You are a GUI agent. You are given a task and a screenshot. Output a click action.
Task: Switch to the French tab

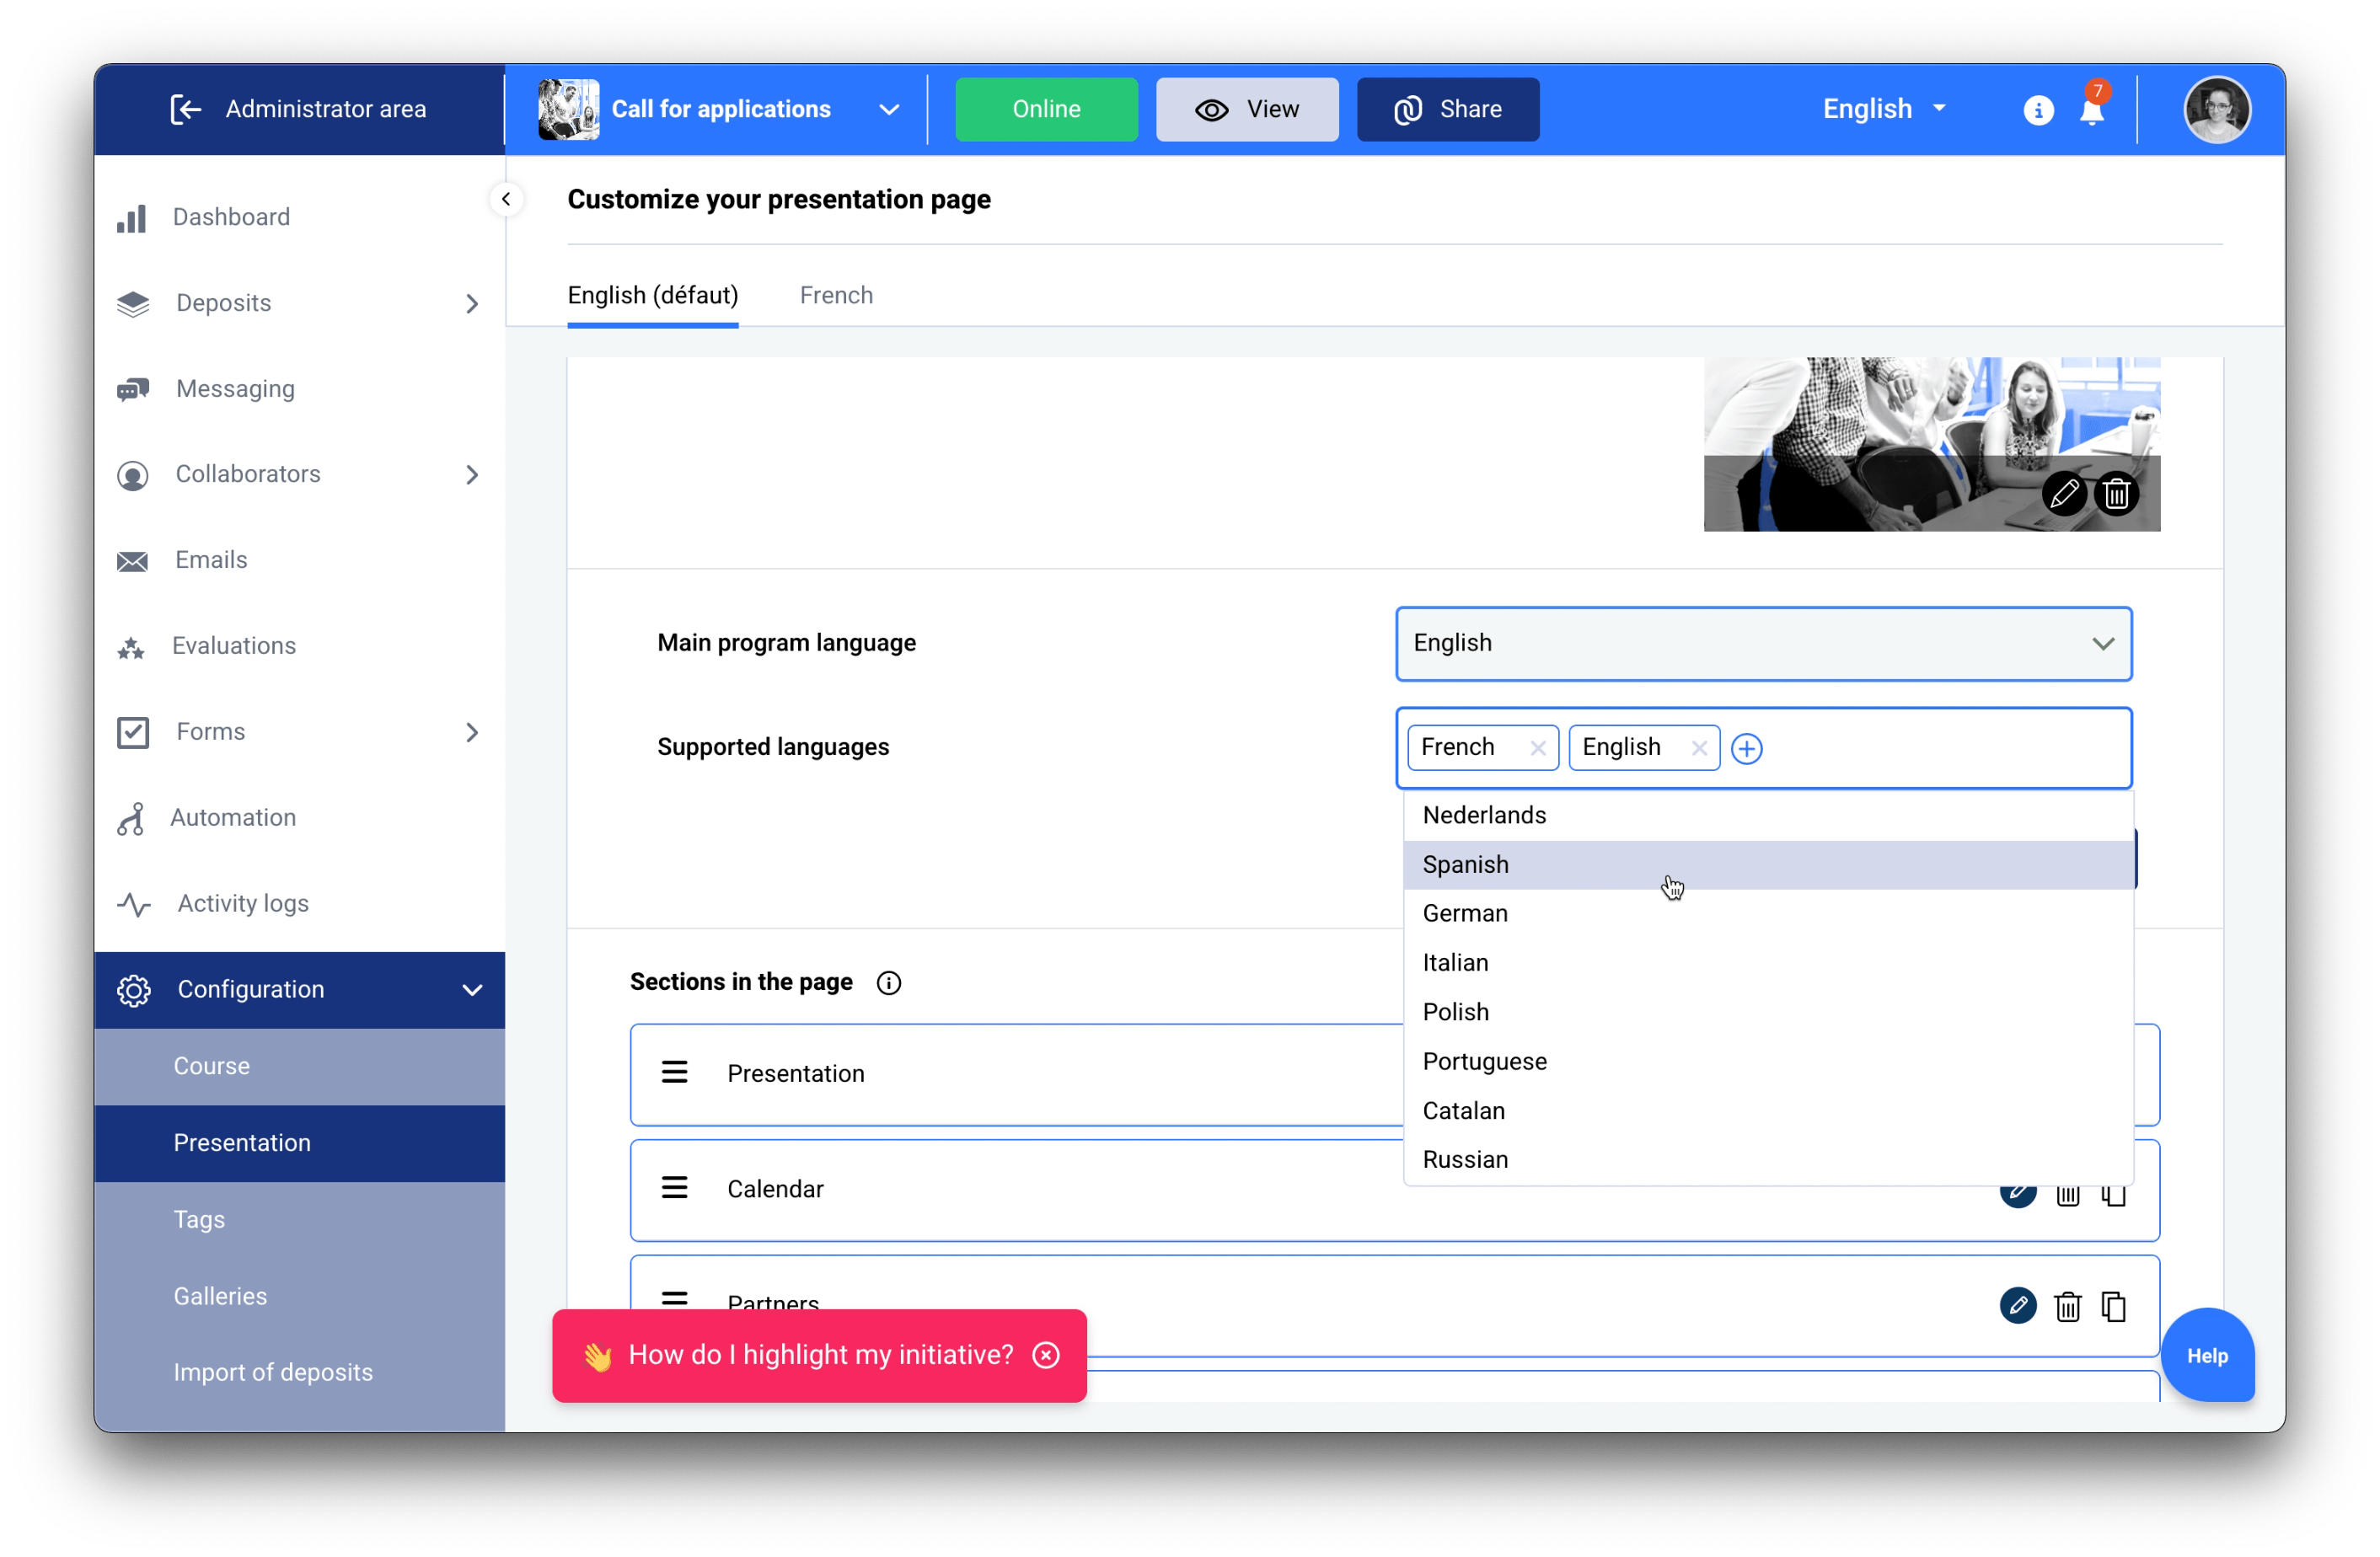tap(836, 296)
